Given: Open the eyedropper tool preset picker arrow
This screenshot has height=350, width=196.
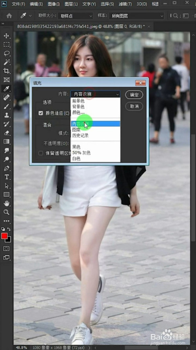Looking at the screenshot, I should click(x=30, y=16).
